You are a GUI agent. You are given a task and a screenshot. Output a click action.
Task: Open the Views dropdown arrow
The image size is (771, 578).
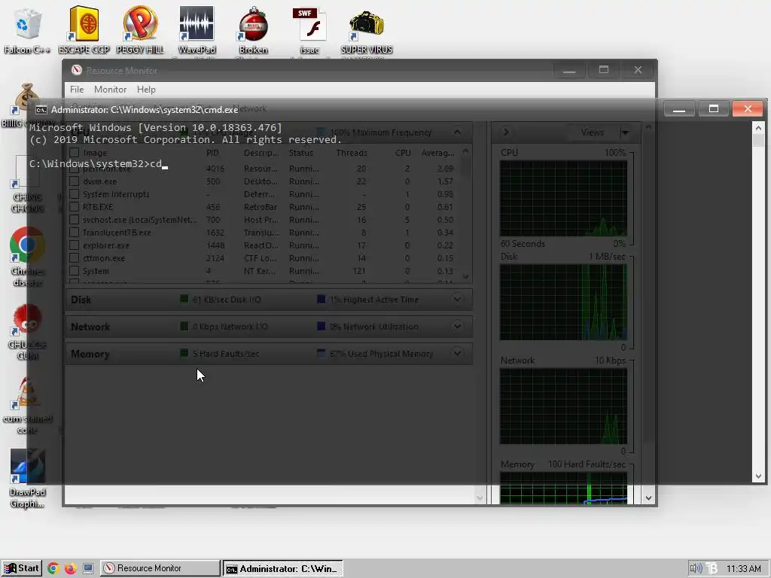pyautogui.click(x=625, y=132)
